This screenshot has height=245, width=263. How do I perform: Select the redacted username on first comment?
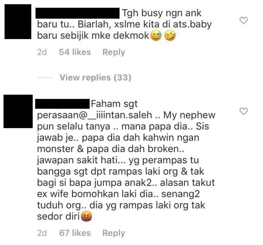78,13
